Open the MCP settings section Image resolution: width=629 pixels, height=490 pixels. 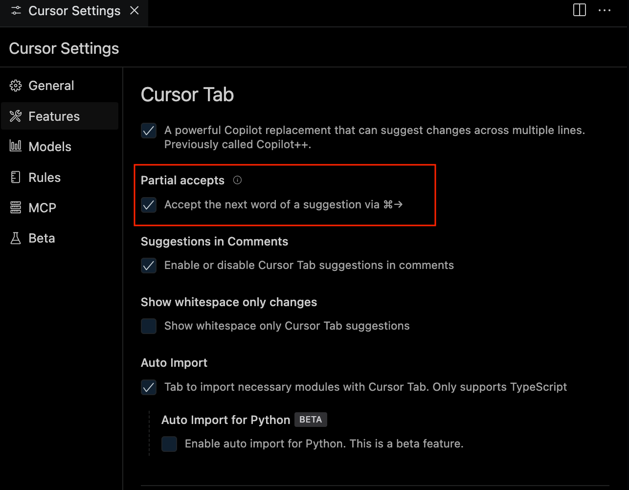tap(60, 208)
